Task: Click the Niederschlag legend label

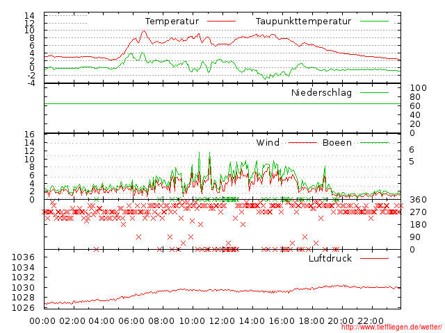Action: point(321,92)
